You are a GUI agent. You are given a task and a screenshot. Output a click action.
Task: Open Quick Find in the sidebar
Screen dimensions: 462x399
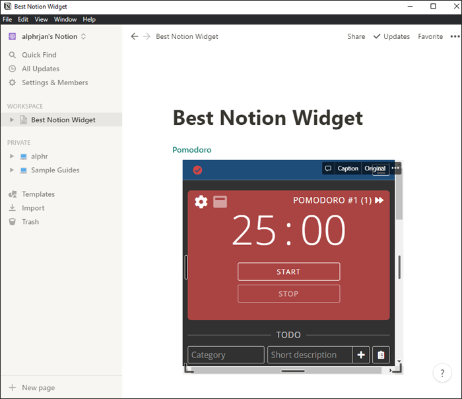pos(61,55)
